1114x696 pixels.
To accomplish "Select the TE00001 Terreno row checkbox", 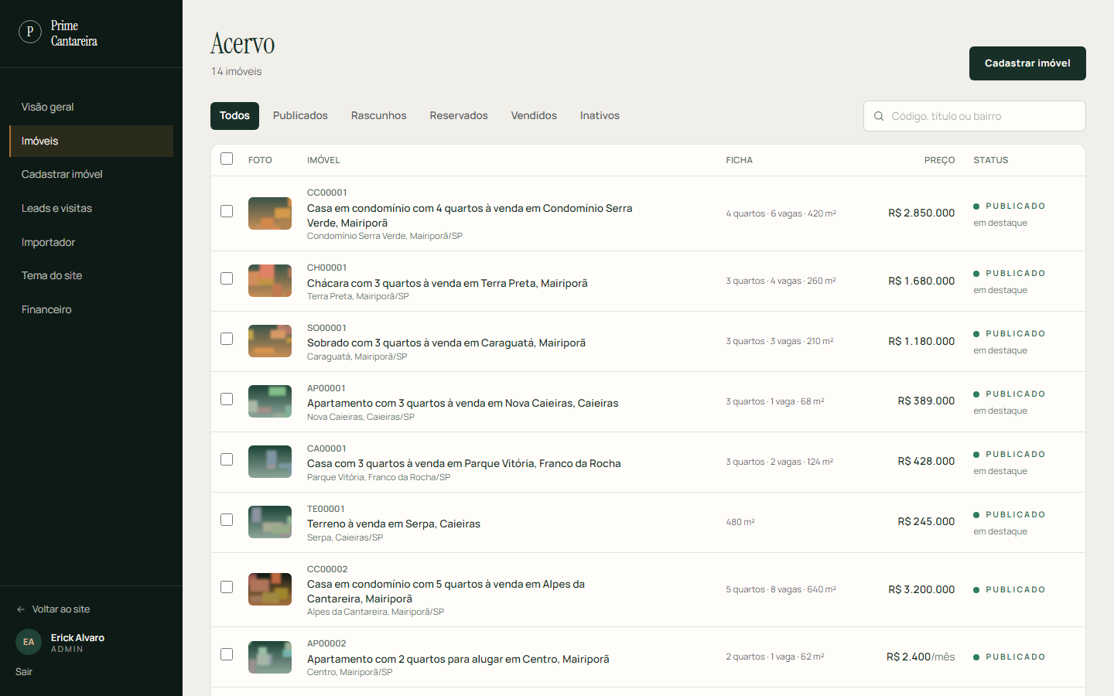I will tap(227, 520).
